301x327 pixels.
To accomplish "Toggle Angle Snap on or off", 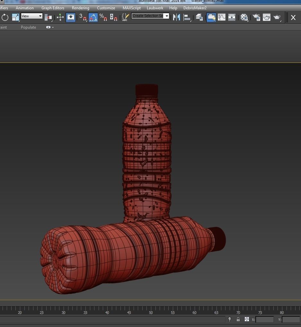I will (93, 17).
